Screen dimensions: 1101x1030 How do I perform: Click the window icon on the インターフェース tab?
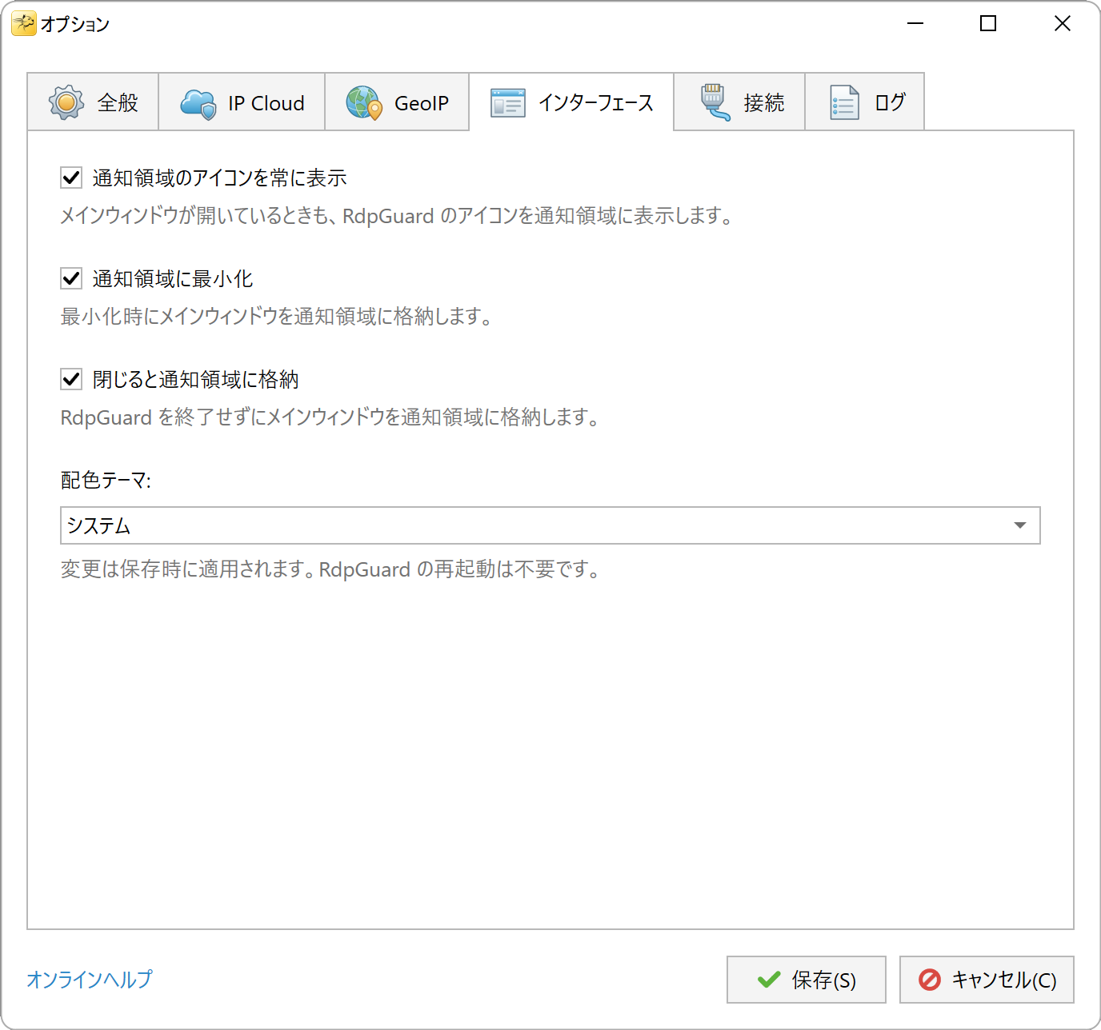pyautogui.click(x=508, y=103)
